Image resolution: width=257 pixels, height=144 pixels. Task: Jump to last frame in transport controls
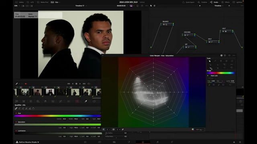pyautogui.click(x=84, y=84)
